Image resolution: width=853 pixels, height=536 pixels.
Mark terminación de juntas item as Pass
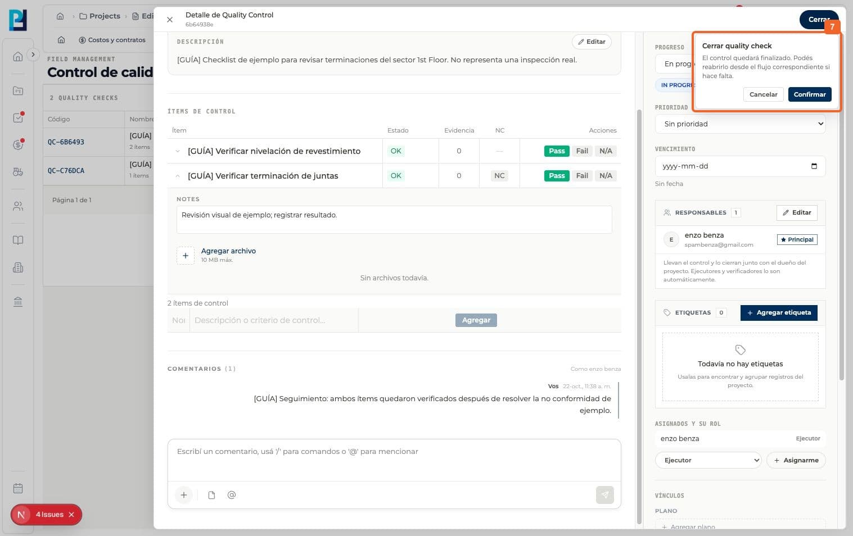coord(557,176)
